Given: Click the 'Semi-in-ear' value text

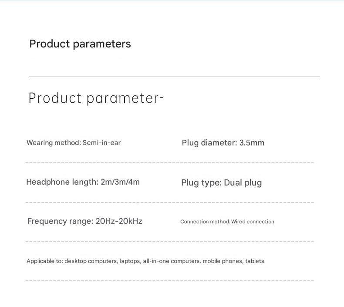Looking at the screenshot, I should [x=101, y=143].
